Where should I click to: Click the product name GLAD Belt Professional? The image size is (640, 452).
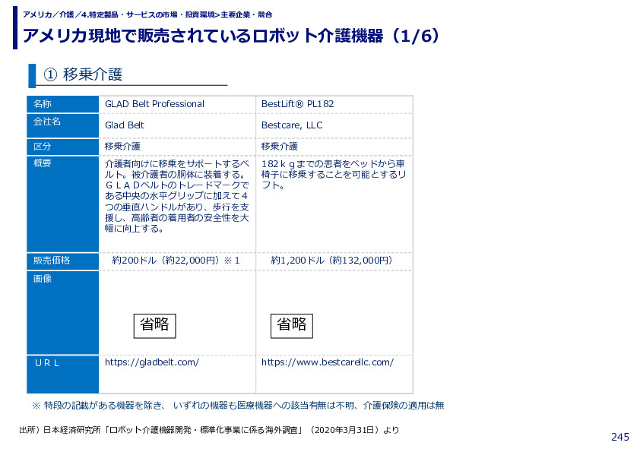point(154,104)
